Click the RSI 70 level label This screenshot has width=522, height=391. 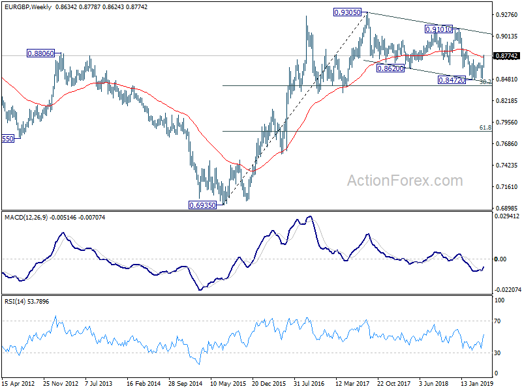[x=497, y=321]
